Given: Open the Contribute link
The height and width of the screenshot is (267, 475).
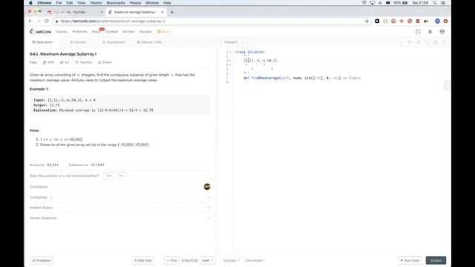Looking at the screenshot, I should (255, 260).
